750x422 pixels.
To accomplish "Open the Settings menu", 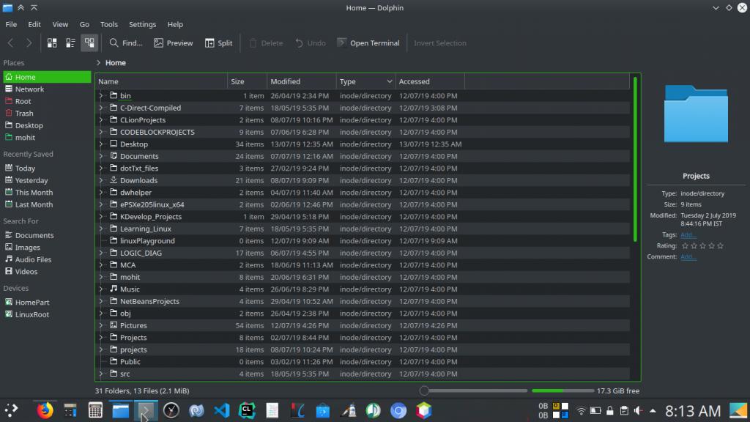I will pos(143,24).
